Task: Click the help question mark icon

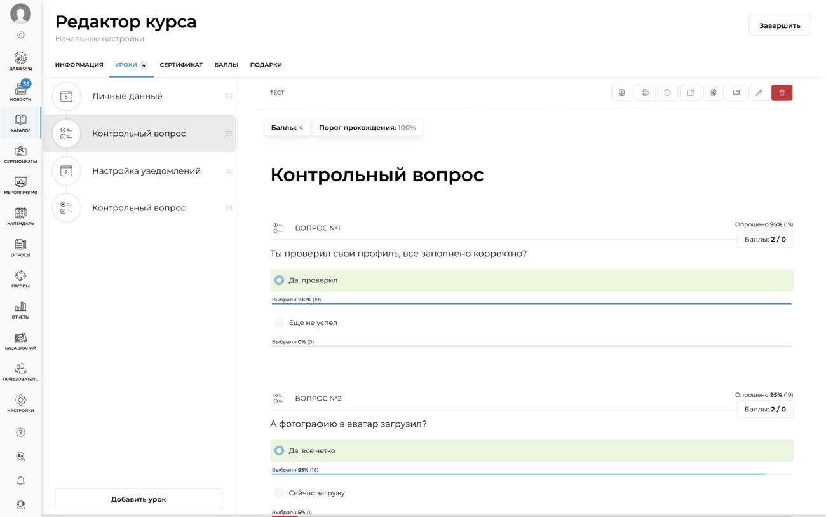Action: point(20,432)
